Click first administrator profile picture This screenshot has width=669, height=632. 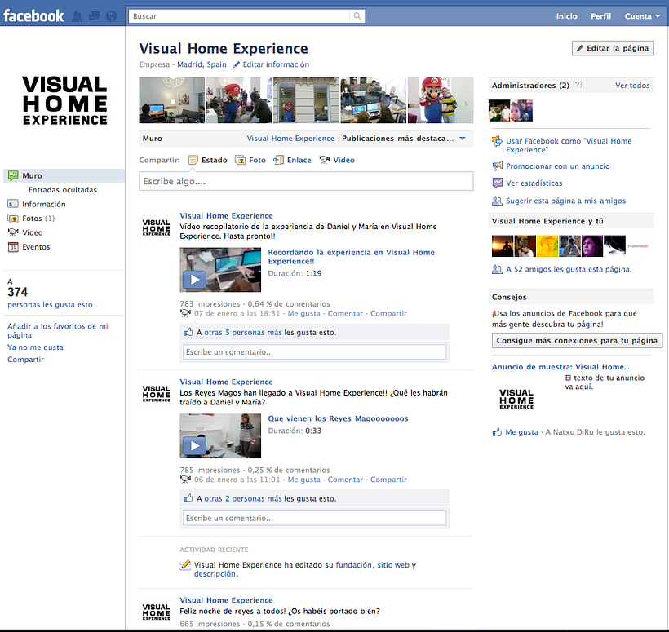(x=499, y=110)
